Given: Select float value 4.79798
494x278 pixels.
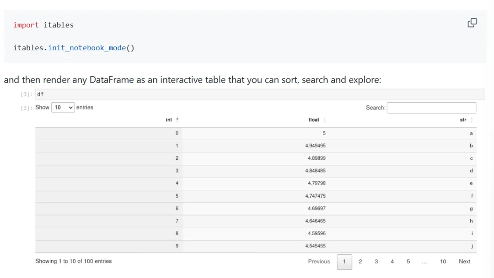Looking at the screenshot, I should coord(317,183).
